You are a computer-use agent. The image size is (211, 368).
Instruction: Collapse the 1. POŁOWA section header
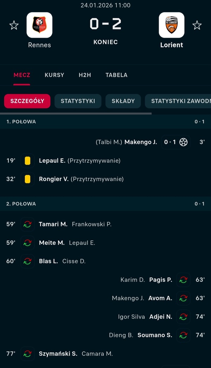(x=105, y=121)
